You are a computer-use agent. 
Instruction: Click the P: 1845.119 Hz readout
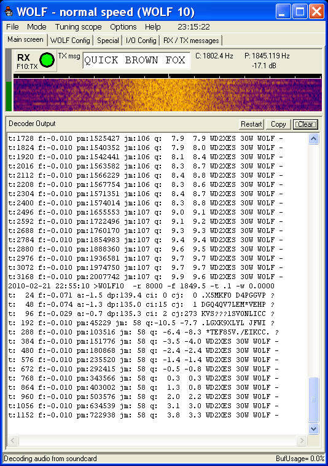[x=267, y=56]
